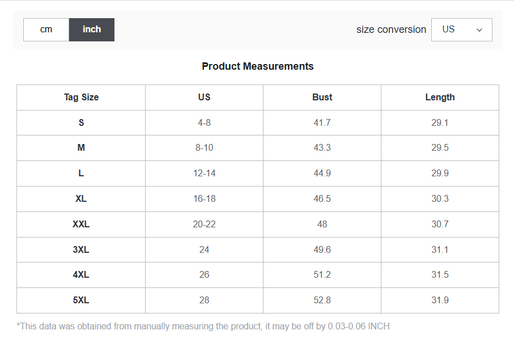Select the M tag size cell
This screenshot has width=514, height=339.
81,147
